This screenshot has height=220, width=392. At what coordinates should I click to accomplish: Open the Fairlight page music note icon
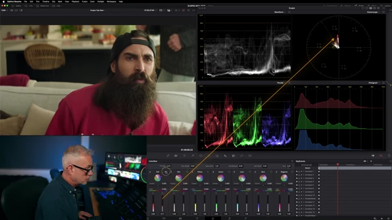[229, 218]
